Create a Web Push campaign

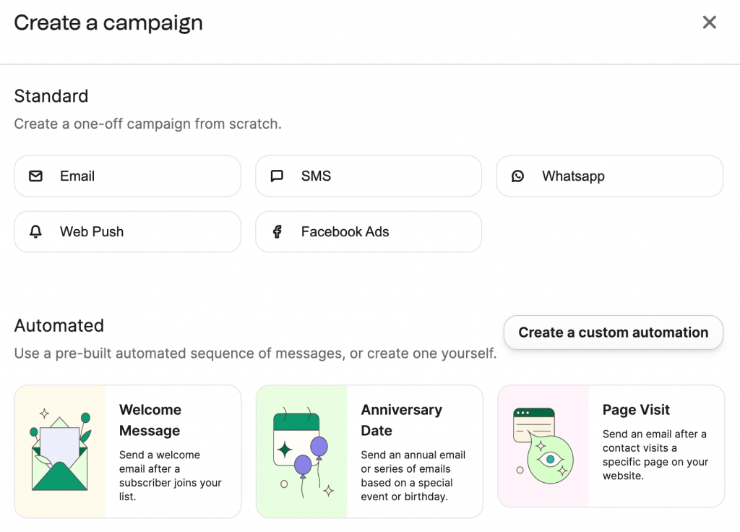pos(127,231)
